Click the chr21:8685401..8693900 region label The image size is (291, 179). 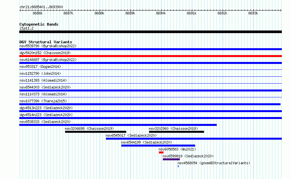tap(41, 7)
